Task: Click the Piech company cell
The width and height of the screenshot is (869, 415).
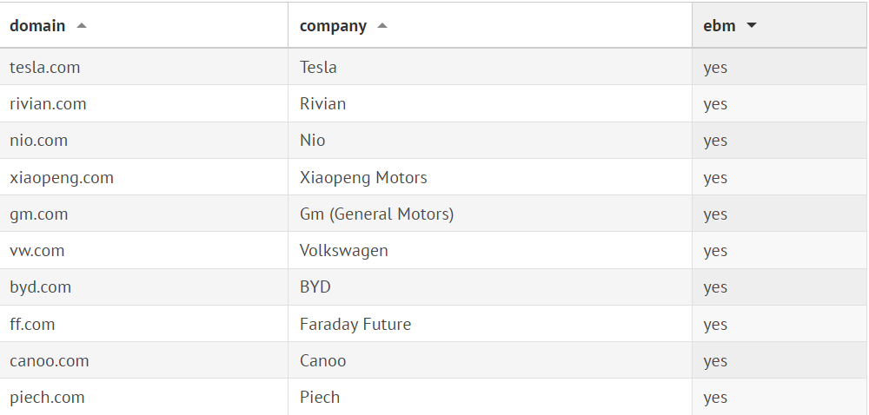Action: coord(320,398)
